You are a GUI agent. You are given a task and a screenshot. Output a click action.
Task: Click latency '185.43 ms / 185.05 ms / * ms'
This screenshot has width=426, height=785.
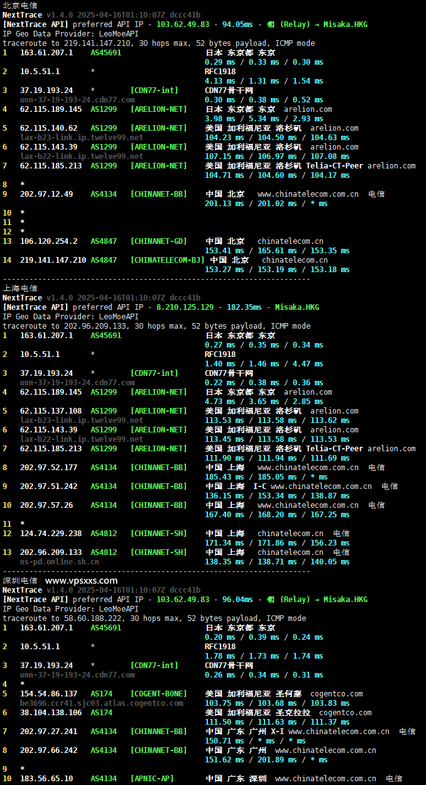[266, 477]
